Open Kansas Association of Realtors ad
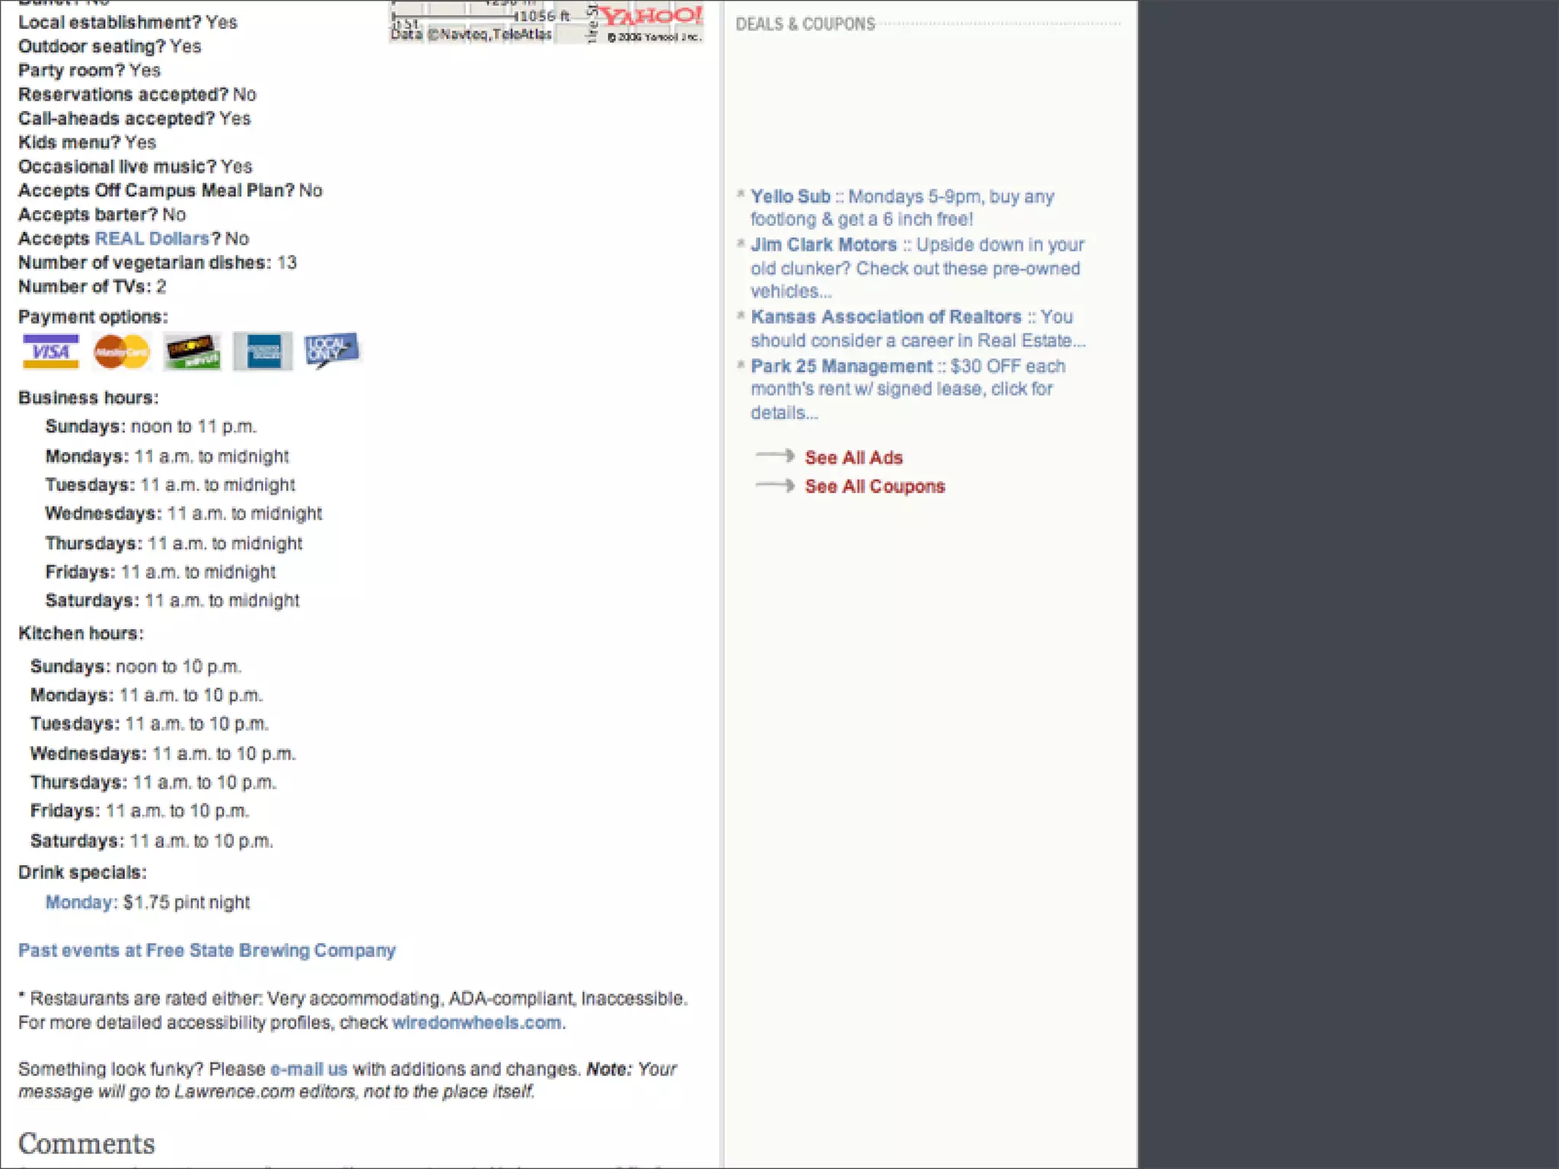 tap(885, 317)
